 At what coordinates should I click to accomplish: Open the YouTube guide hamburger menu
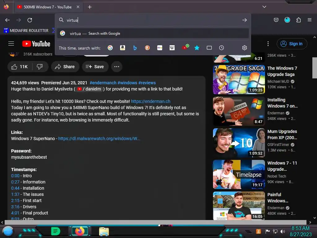[x=11, y=43]
